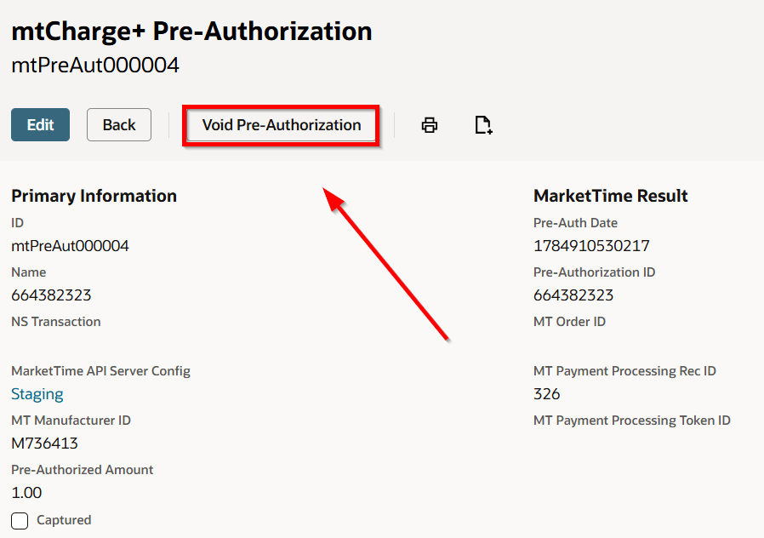Click the Pre-Authorization ID value 664382323
Image resolution: width=764 pixels, height=538 pixels.
pos(573,295)
